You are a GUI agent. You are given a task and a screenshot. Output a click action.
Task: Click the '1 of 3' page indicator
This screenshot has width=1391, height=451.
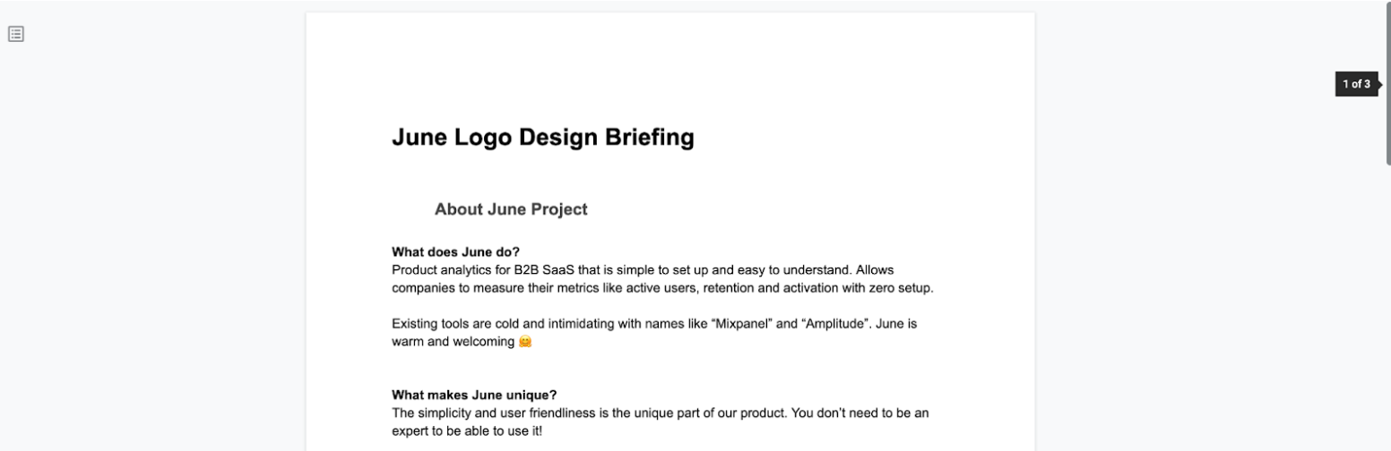pyautogui.click(x=1356, y=84)
